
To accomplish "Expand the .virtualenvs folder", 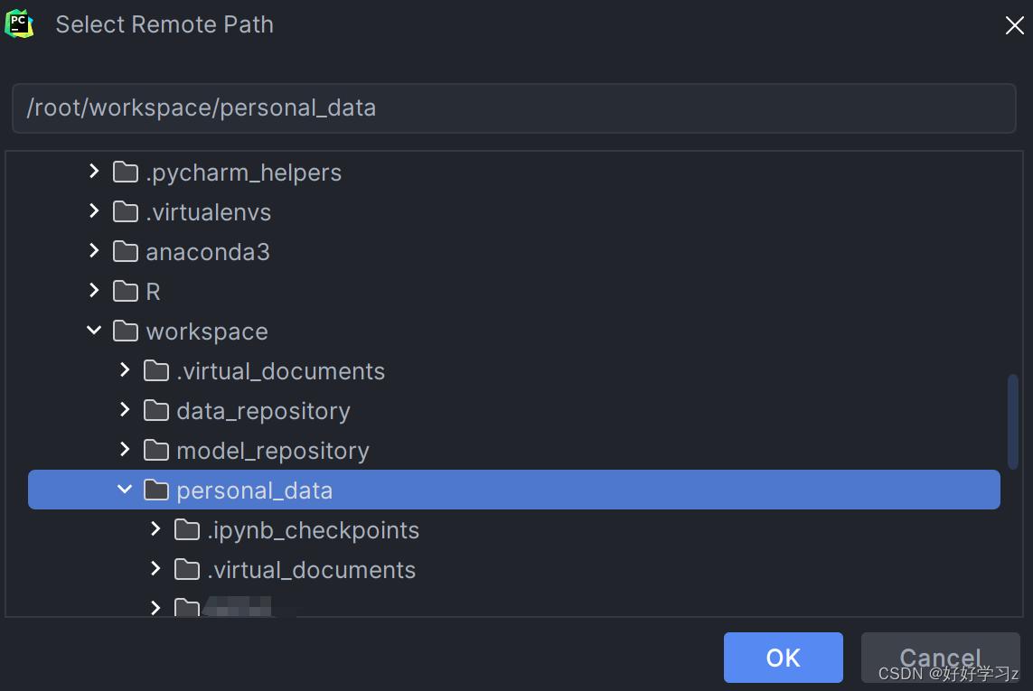I will [94, 211].
